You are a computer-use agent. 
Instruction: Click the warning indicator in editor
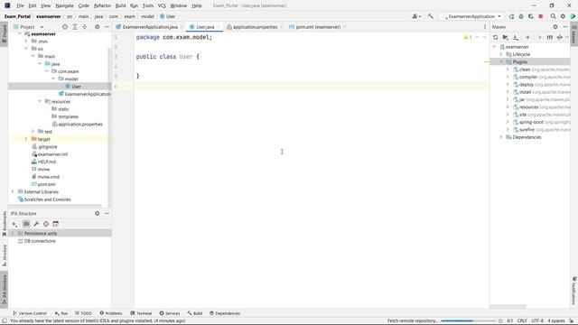(468, 37)
